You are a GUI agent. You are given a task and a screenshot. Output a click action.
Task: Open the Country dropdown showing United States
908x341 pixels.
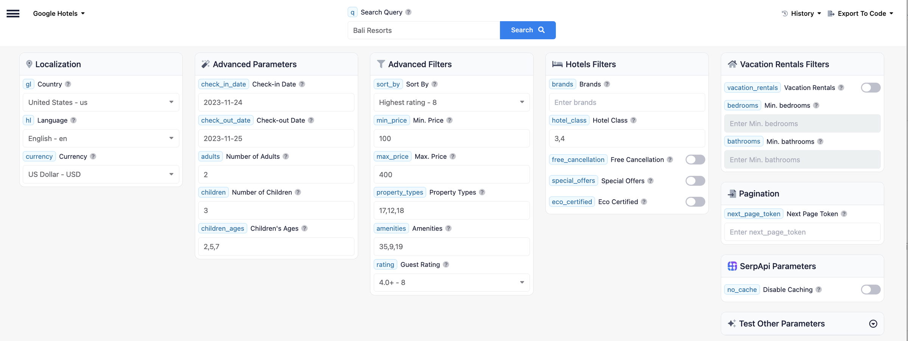101,102
